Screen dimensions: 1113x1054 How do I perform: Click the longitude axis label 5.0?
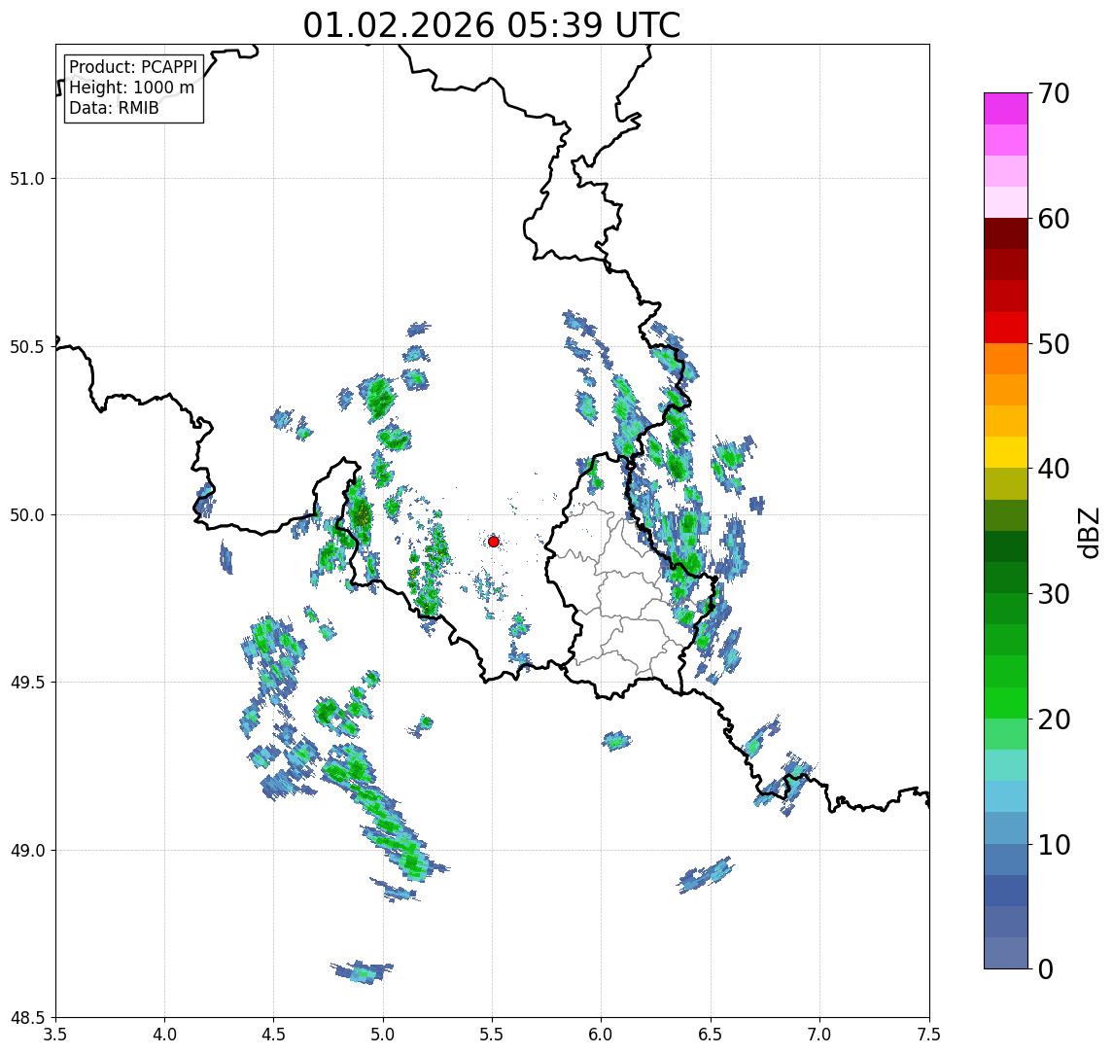[x=383, y=1035]
